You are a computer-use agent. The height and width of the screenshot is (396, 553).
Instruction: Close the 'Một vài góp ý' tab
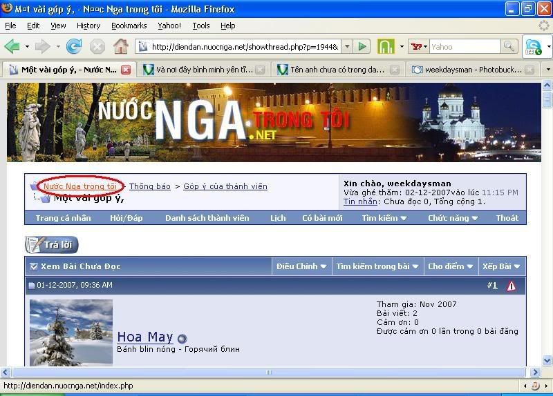126,70
